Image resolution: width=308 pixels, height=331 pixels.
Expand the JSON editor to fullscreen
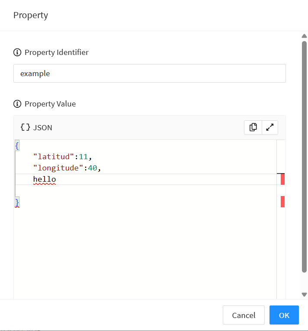270,127
